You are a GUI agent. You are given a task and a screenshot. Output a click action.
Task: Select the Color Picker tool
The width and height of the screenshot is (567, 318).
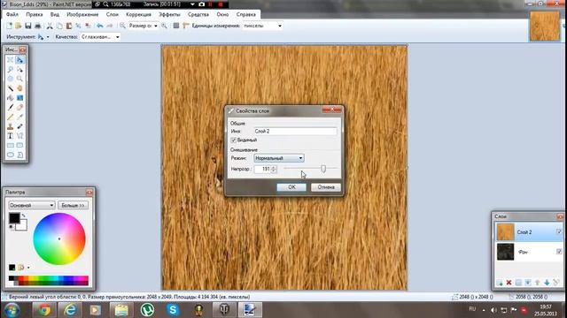19,117
